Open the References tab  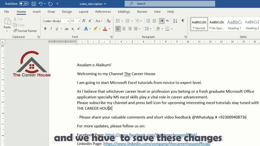click(x=103, y=12)
